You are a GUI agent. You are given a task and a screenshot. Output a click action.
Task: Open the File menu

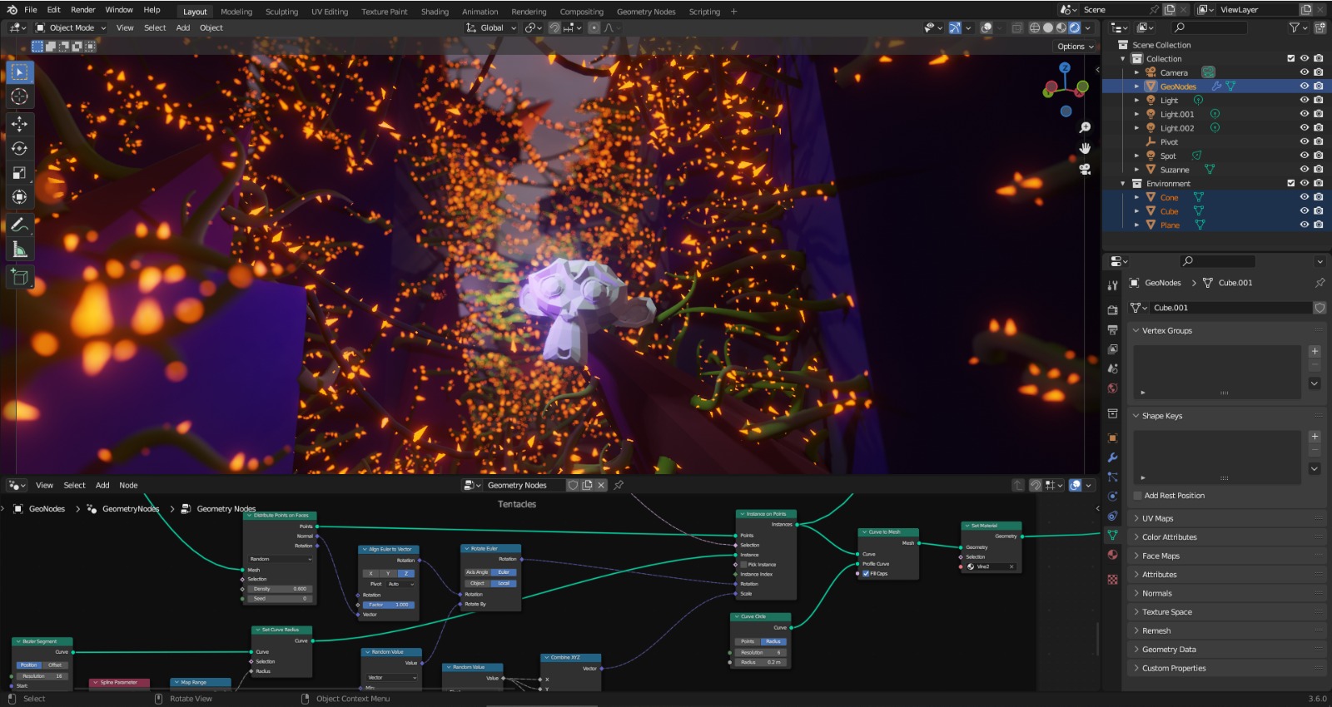pyautogui.click(x=31, y=10)
